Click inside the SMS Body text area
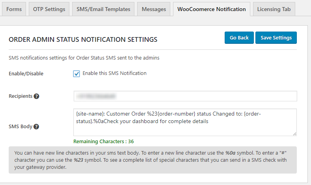Image resolution: width=311 pixels, height=185 pixels. [185, 122]
